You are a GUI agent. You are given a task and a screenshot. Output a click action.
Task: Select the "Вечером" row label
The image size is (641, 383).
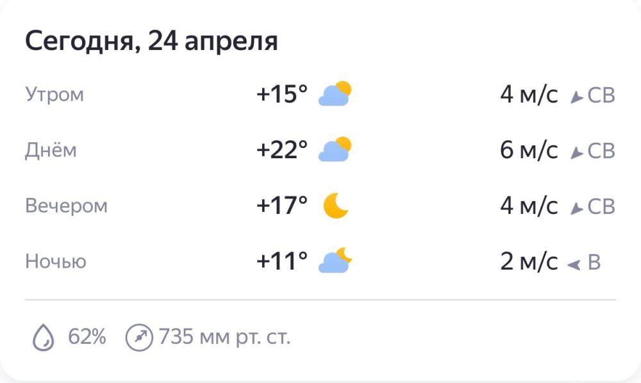[x=66, y=206]
